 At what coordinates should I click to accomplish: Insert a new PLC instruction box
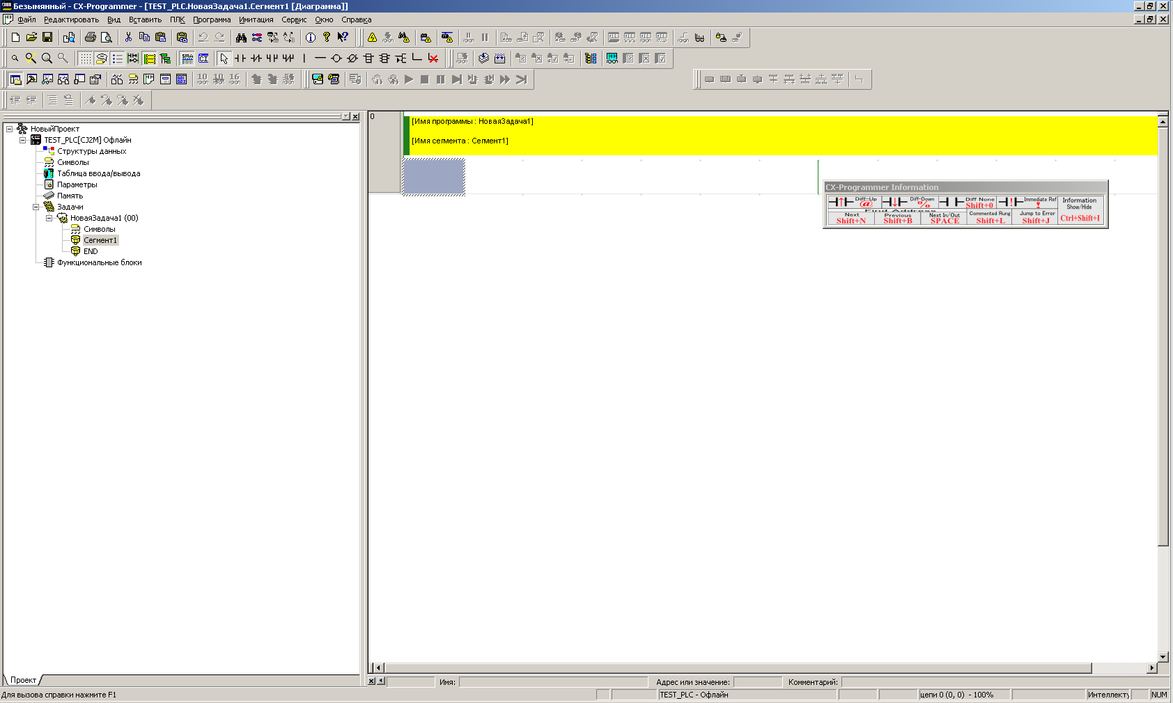click(368, 58)
